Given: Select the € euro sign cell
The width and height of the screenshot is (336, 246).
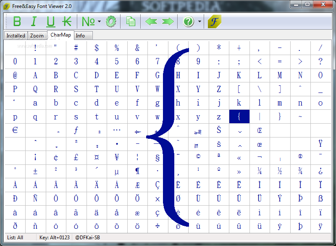Looking at the screenshot, I should tap(15, 130).
